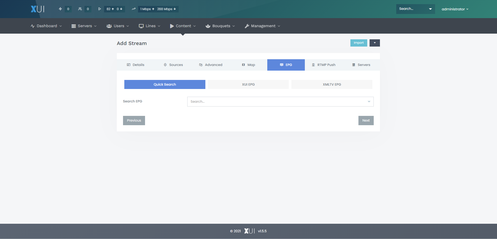Click the Advanced tab folder icon
The width and height of the screenshot is (497, 239).
201,65
